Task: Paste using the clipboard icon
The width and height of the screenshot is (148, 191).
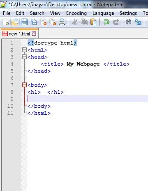Action: click(x=94, y=22)
